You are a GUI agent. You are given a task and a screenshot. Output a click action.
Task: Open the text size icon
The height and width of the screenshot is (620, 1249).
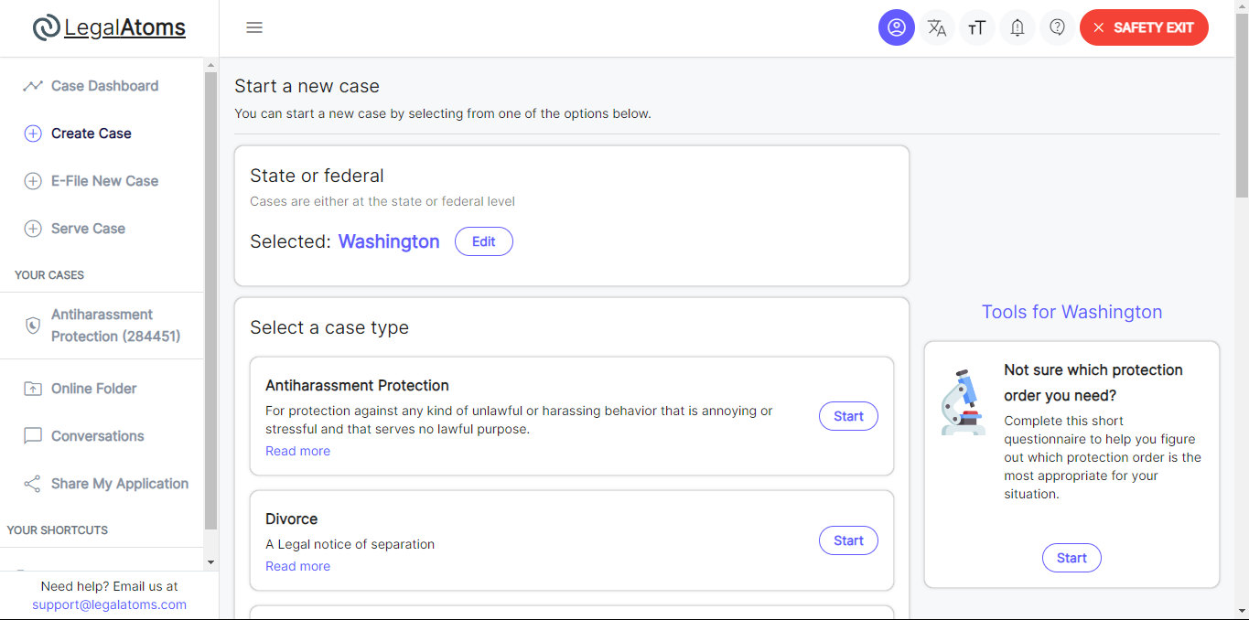[977, 27]
